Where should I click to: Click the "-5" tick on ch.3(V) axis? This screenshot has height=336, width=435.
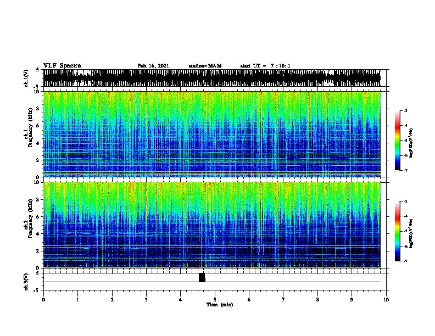pyautogui.click(x=37, y=290)
